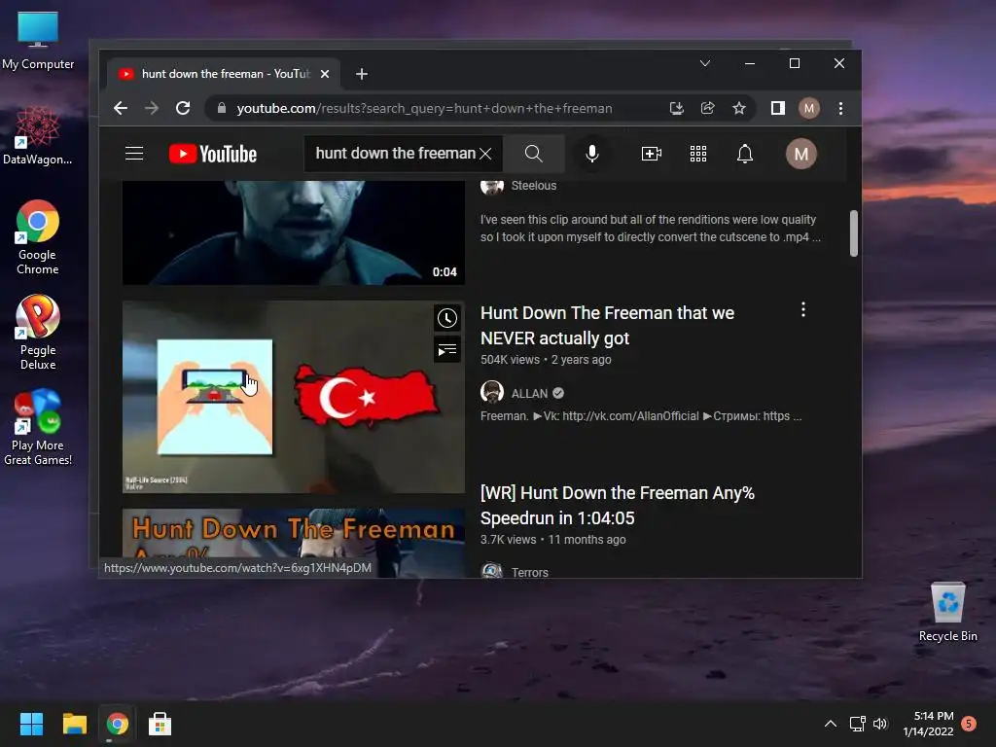The width and height of the screenshot is (996, 747).
Task: Select the hunt down the freeman tab
Action: tap(223, 74)
